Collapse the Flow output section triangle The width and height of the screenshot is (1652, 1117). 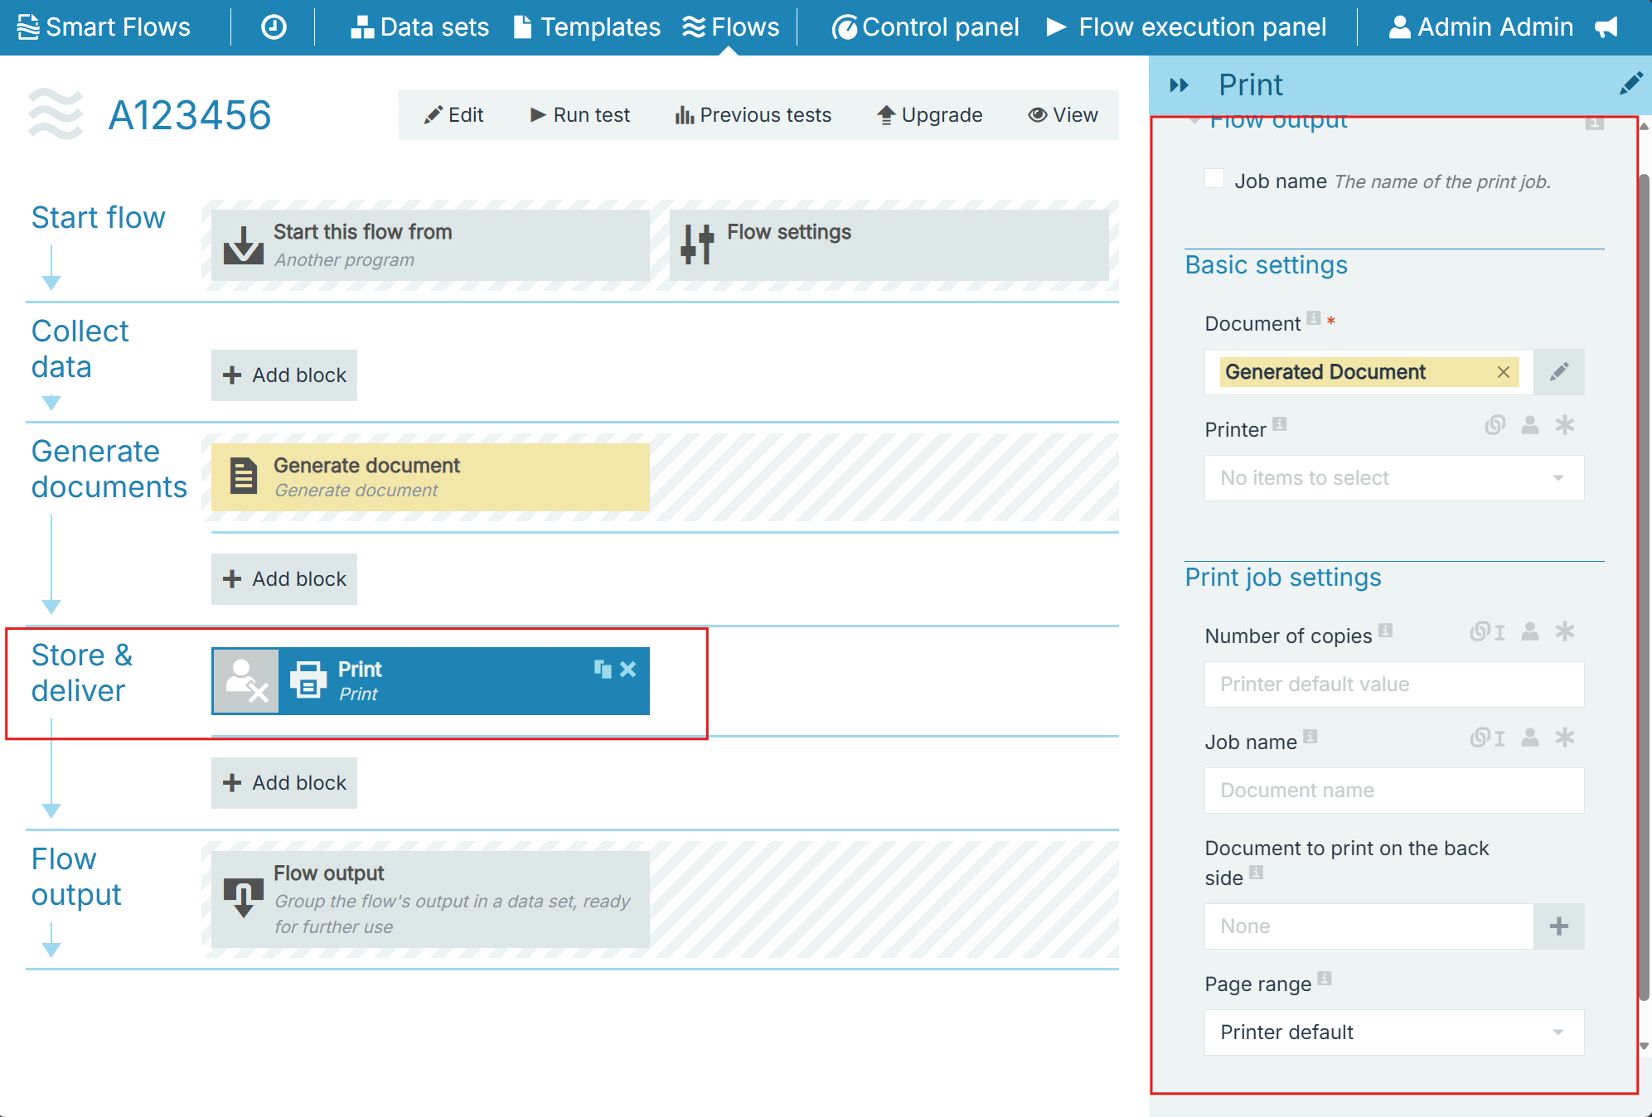tap(1194, 121)
